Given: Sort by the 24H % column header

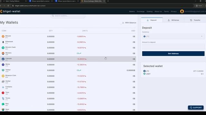Looking at the screenshot, I should (x=85, y=31).
